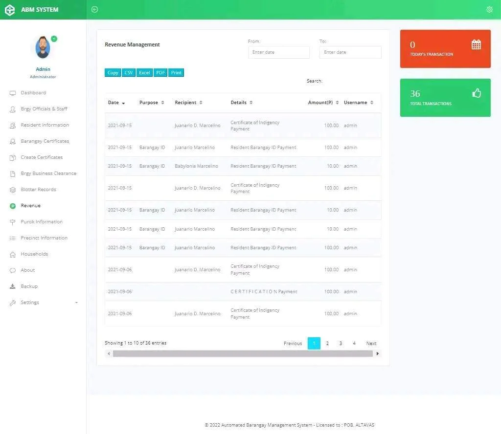Image resolution: width=501 pixels, height=434 pixels.
Task: Click 'C E R T I F I C A T I O N Payment' cell
Action: 264,292
